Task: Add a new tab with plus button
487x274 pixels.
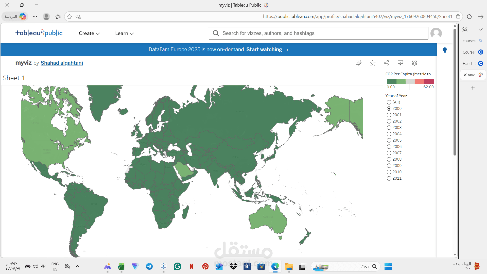Action: pos(473,88)
